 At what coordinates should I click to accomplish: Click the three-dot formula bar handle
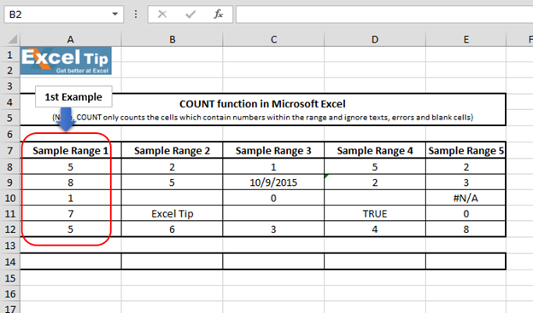(x=136, y=14)
